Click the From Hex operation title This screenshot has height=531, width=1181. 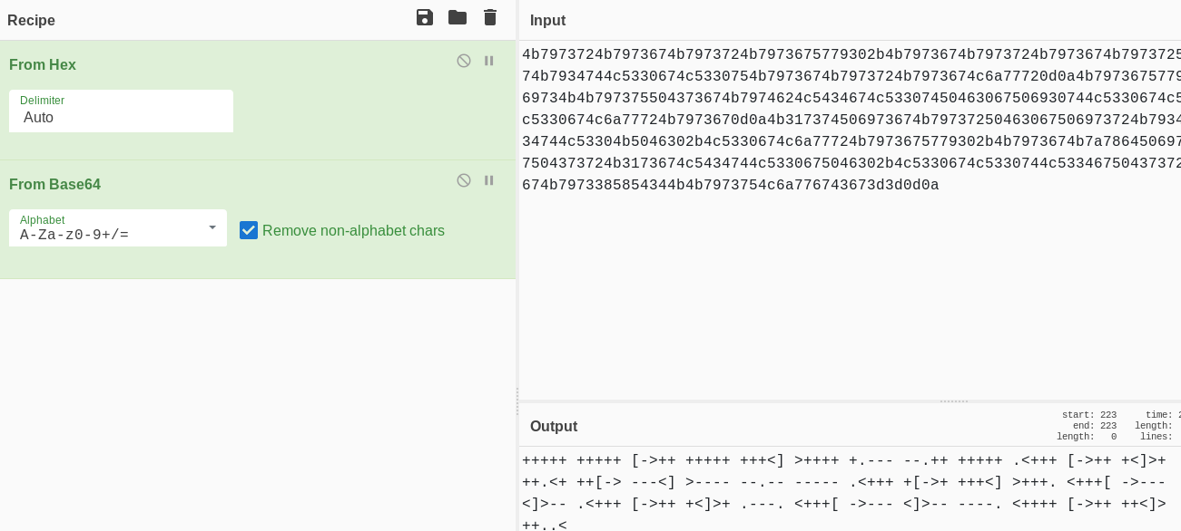coord(43,65)
